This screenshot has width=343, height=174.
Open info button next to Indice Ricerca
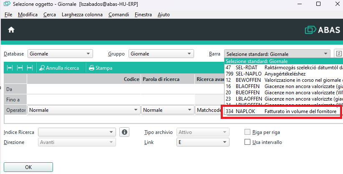tap(124, 132)
